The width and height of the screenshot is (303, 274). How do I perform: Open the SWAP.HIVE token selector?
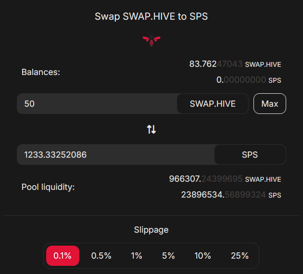coord(213,104)
